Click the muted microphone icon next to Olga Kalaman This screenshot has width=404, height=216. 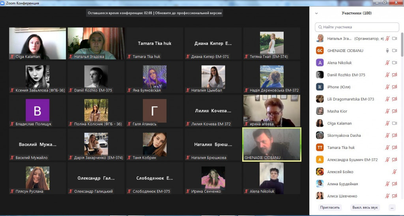pos(387,123)
